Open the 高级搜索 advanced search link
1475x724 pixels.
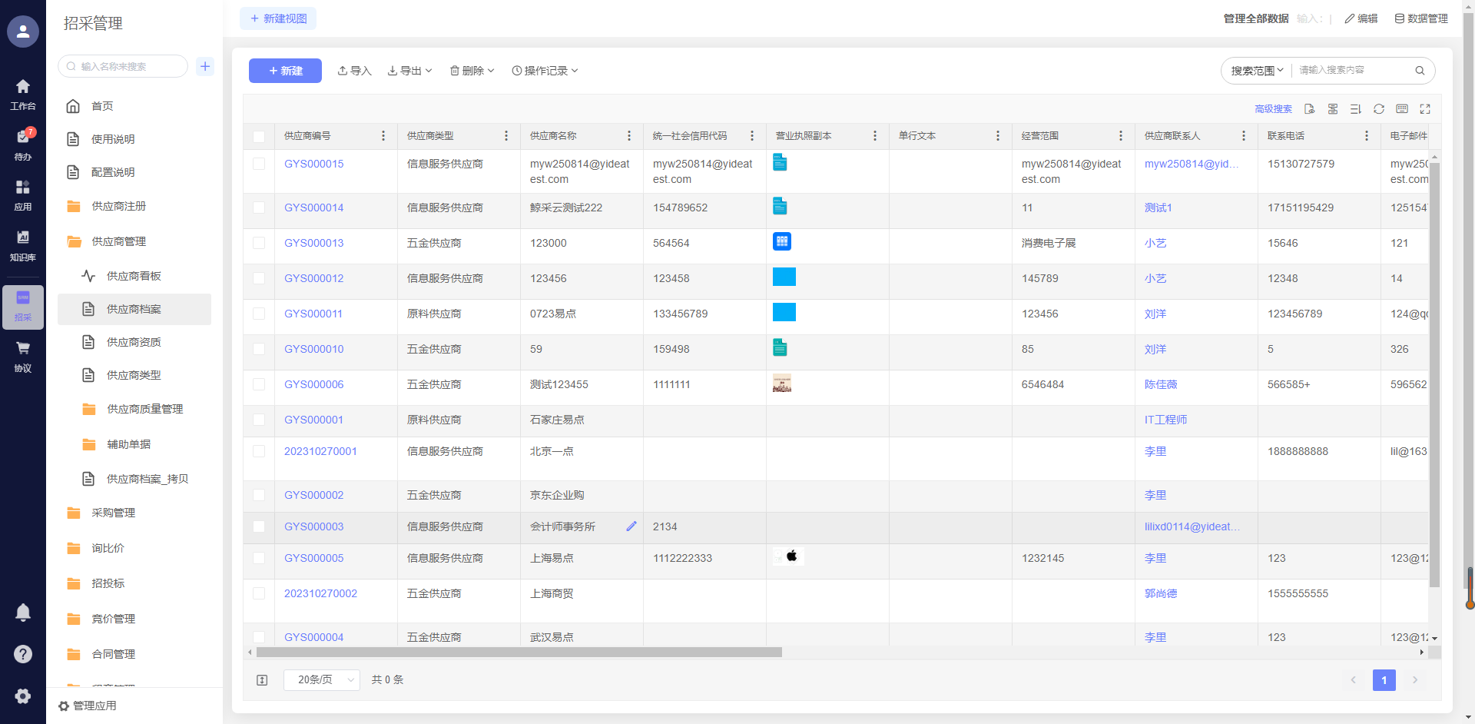1273,109
